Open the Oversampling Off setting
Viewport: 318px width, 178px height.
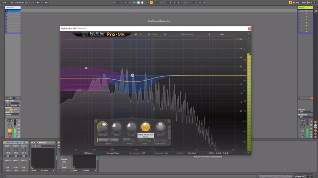click(143, 153)
